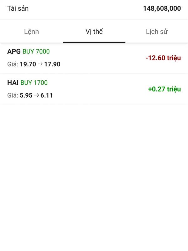Open the HAI position row
This screenshot has width=188, height=251.
point(94,89)
